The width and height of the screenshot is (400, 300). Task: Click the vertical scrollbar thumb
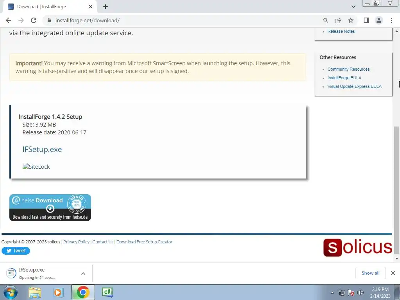pos(396,190)
